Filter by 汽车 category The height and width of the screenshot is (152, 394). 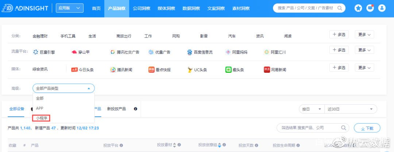click(x=232, y=36)
